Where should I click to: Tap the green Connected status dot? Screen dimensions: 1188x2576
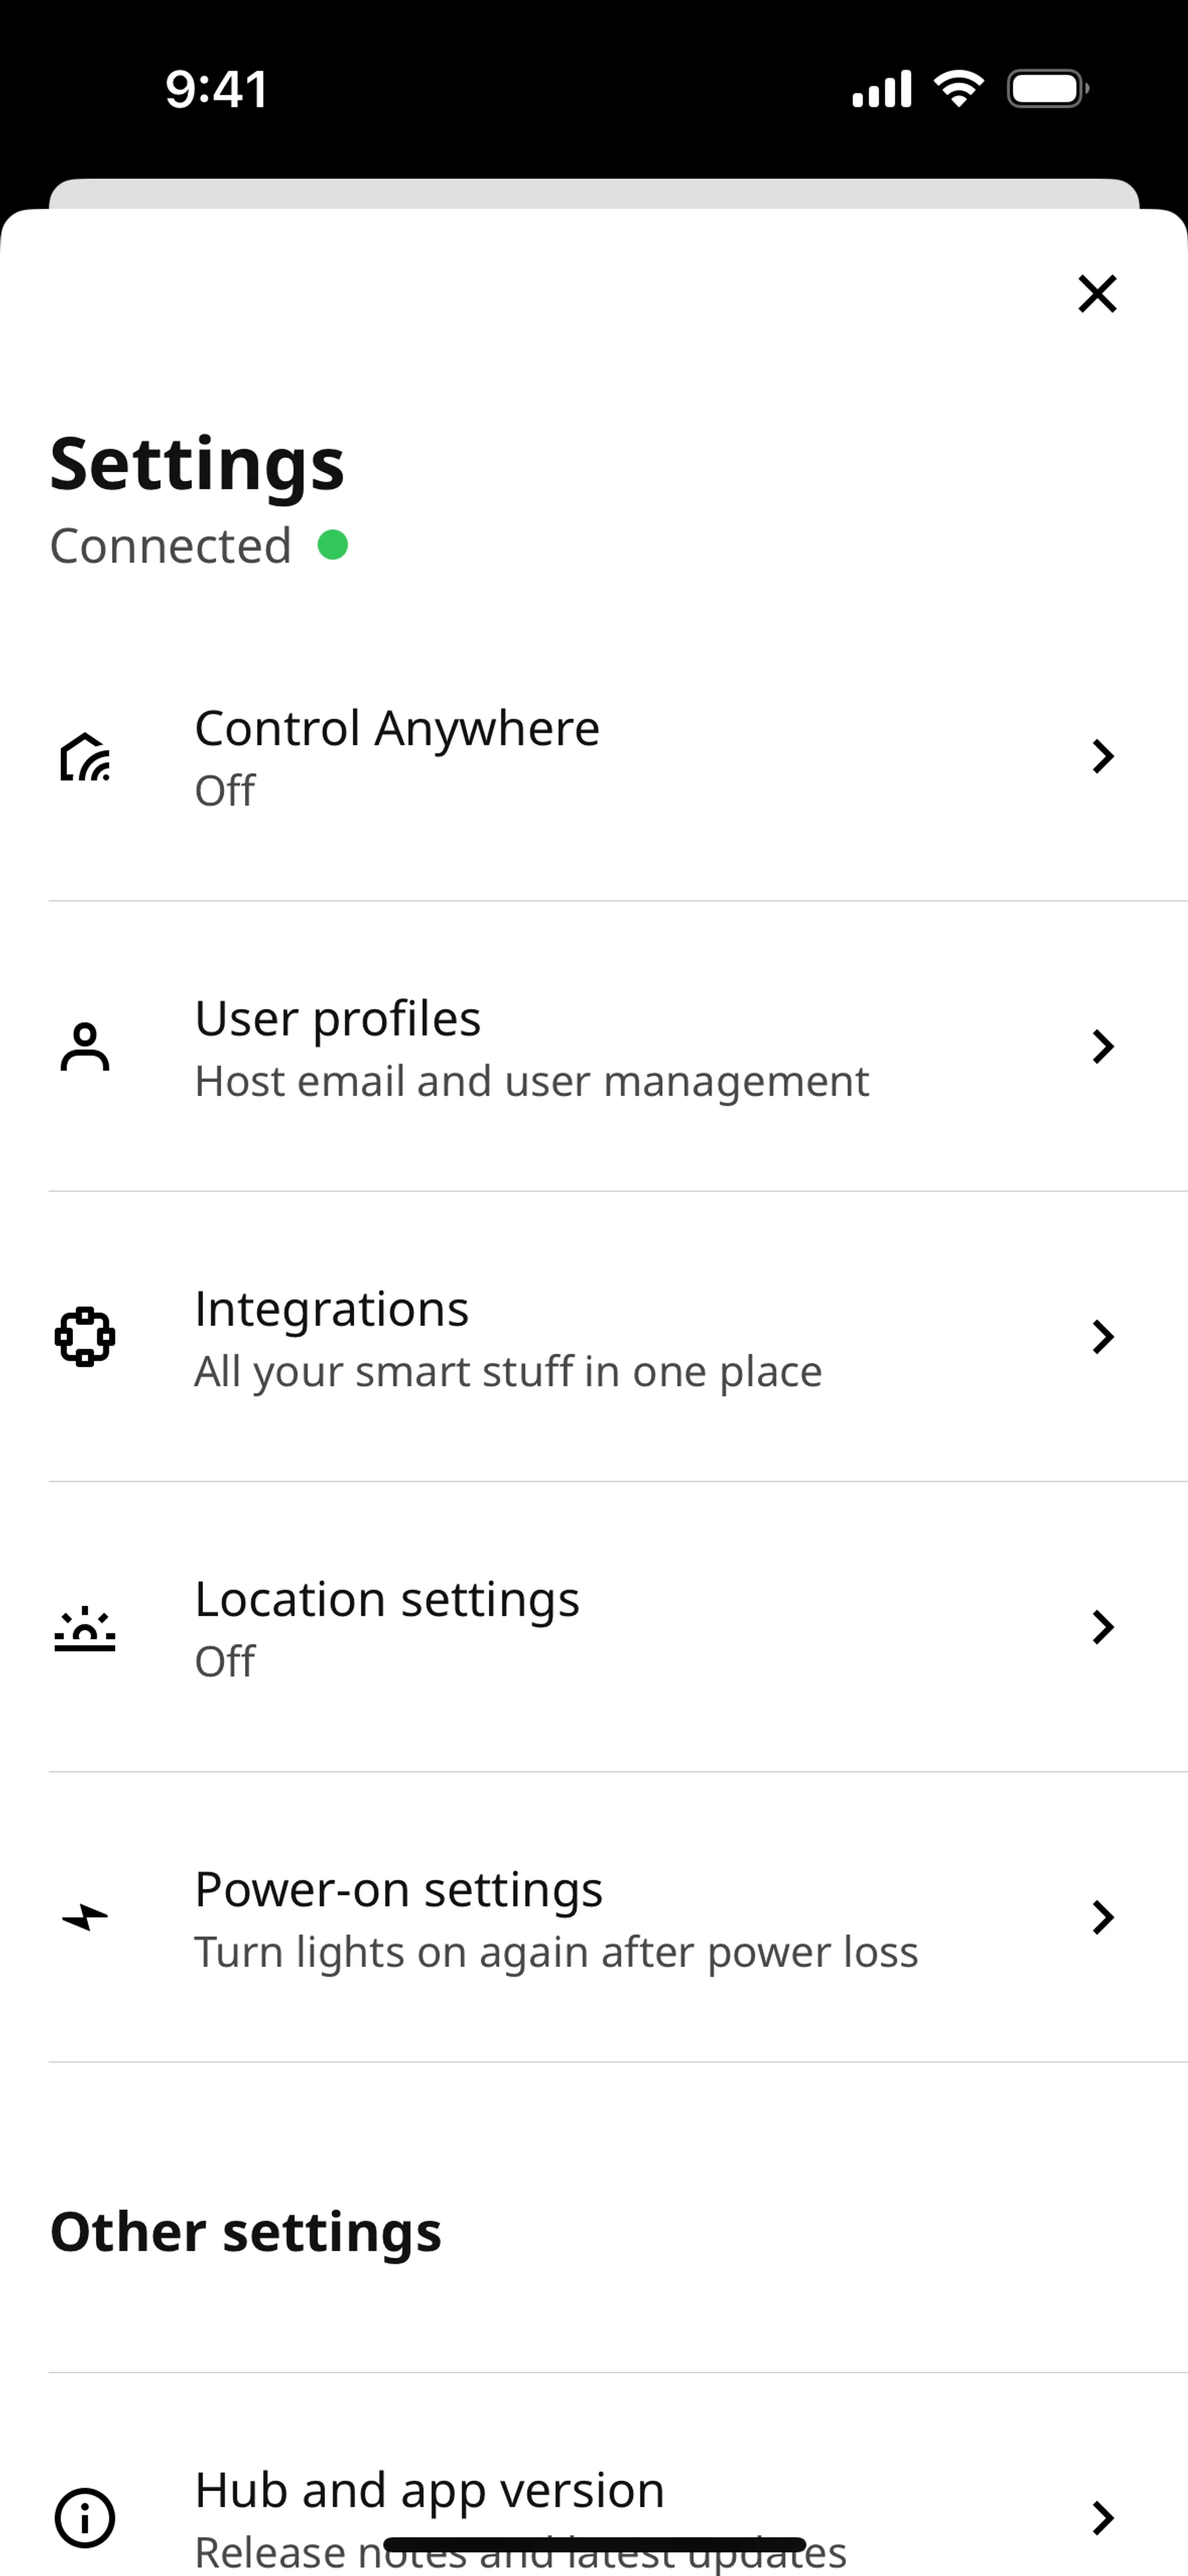333,545
